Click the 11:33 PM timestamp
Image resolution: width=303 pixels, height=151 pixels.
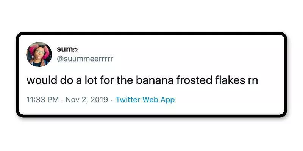[x=42, y=100]
